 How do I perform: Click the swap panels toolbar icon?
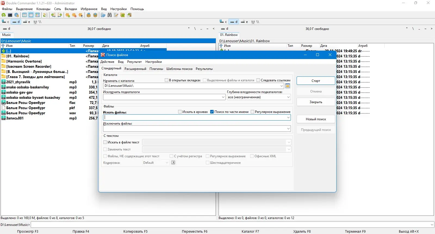45,15
